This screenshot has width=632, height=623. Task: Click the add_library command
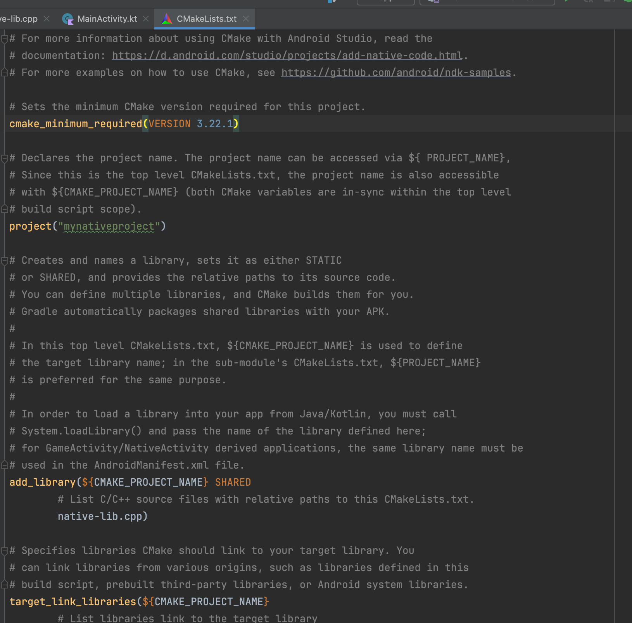pyautogui.click(x=43, y=482)
